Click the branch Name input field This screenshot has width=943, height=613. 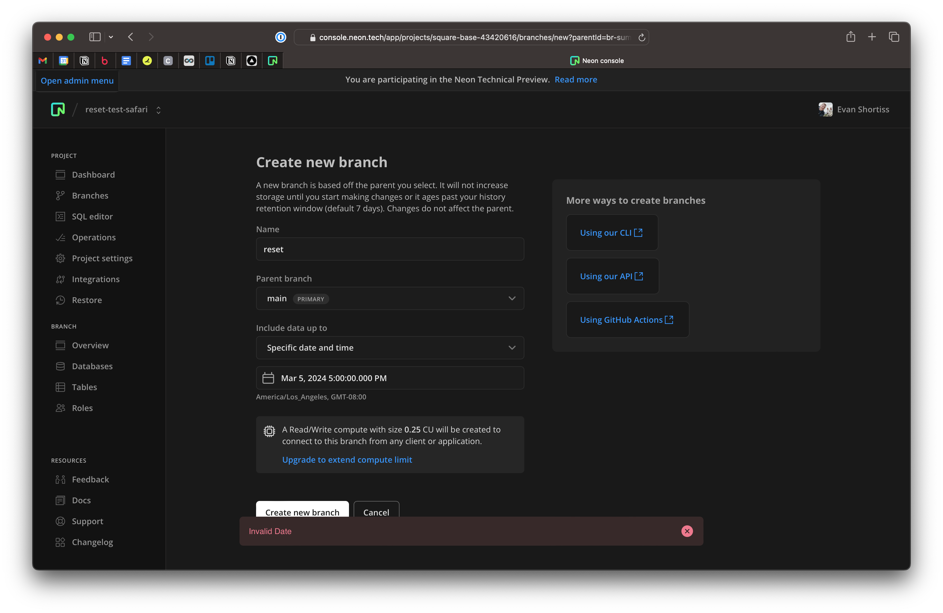390,249
